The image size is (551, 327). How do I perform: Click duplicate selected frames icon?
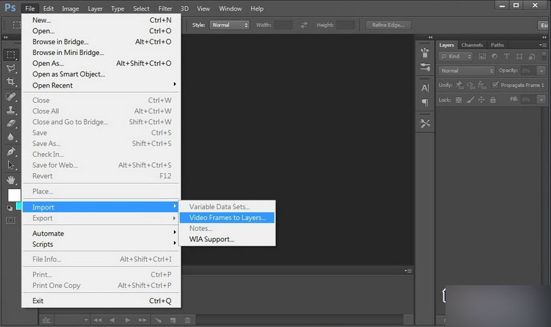coord(173,320)
